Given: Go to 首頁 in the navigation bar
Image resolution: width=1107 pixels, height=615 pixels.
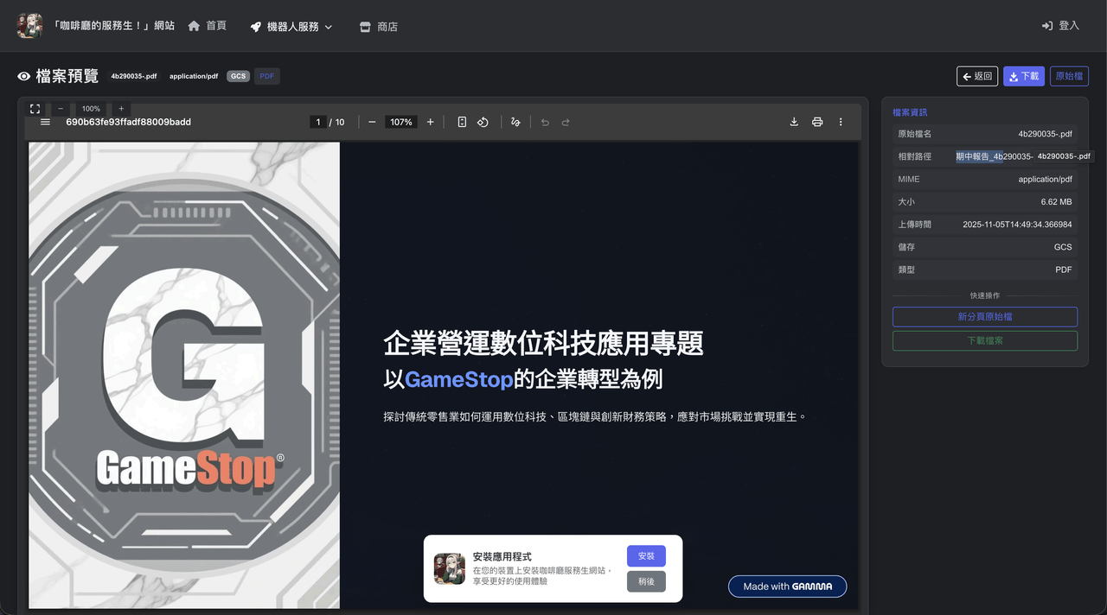Looking at the screenshot, I should 207,26.
